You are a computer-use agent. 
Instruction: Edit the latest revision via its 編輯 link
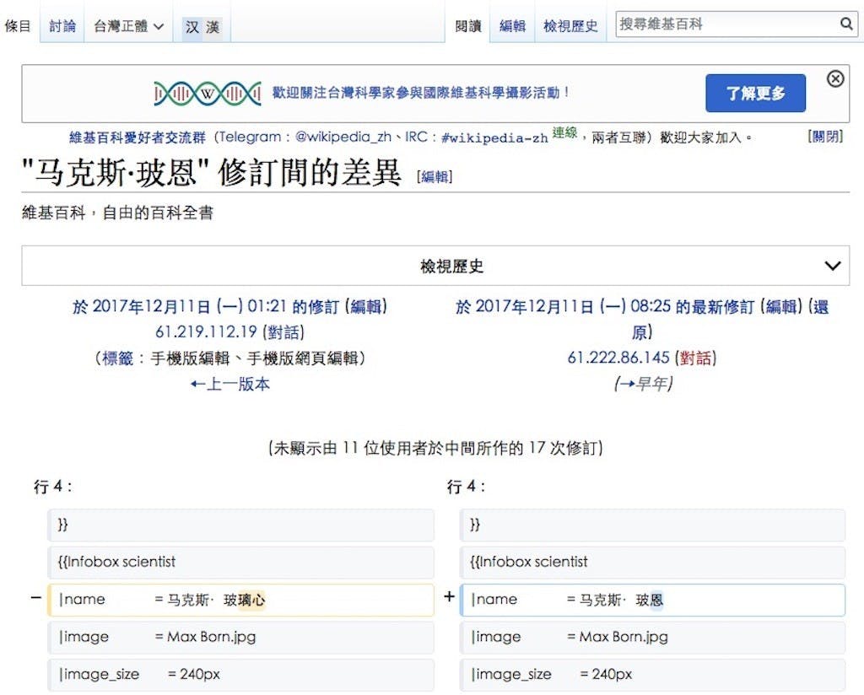point(781,306)
